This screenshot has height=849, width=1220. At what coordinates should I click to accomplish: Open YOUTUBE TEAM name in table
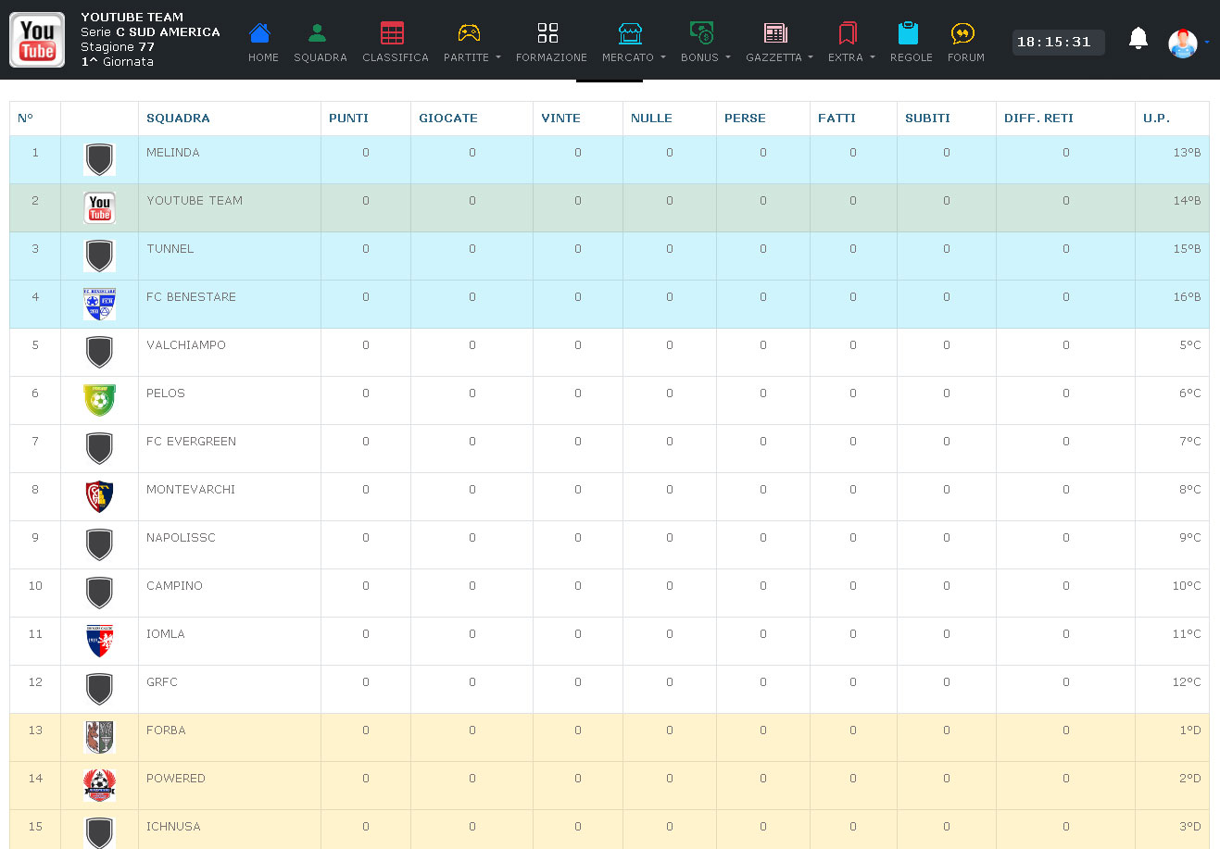pyautogui.click(x=195, y=201)
